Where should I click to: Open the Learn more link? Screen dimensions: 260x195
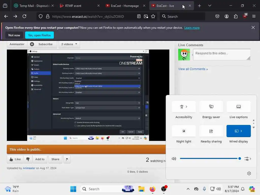point(192,28)
